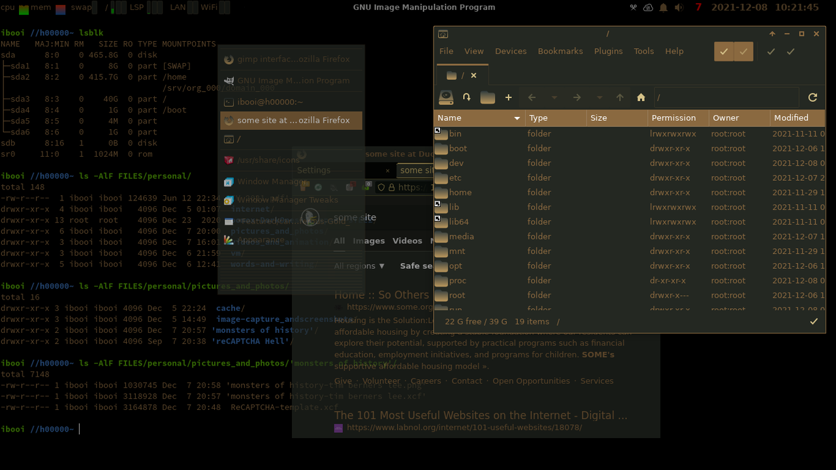This screenshot has height=470, width=836.
Task: Click the checkmark in file manager status bar
Action: [x=814, y=321]
